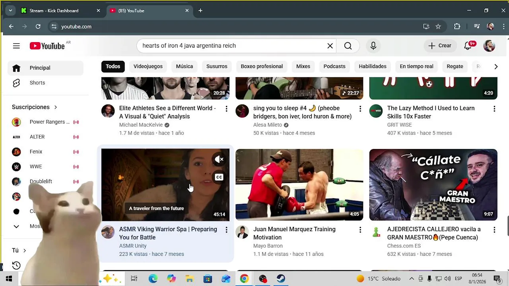Play the Juan Manuel Marquez Training thumbnail
This screenshot has height=286, width=509.
[x=299, y=185]
